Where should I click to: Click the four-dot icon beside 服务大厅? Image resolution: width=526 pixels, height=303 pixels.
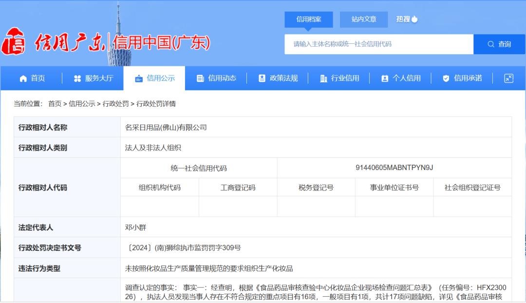pyautogui.click(x=77, y=78)
